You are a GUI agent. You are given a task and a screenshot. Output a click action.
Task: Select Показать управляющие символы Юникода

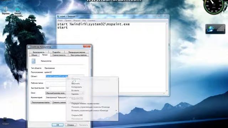click(90, 107)
